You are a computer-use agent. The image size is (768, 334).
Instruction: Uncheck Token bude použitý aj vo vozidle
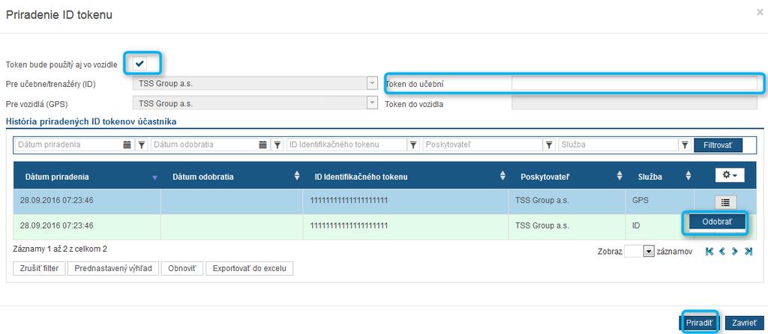tap(140, 64)
